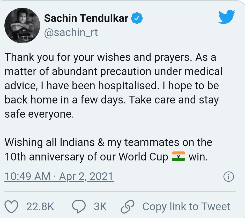Click the chain link icon

point(128,206)
